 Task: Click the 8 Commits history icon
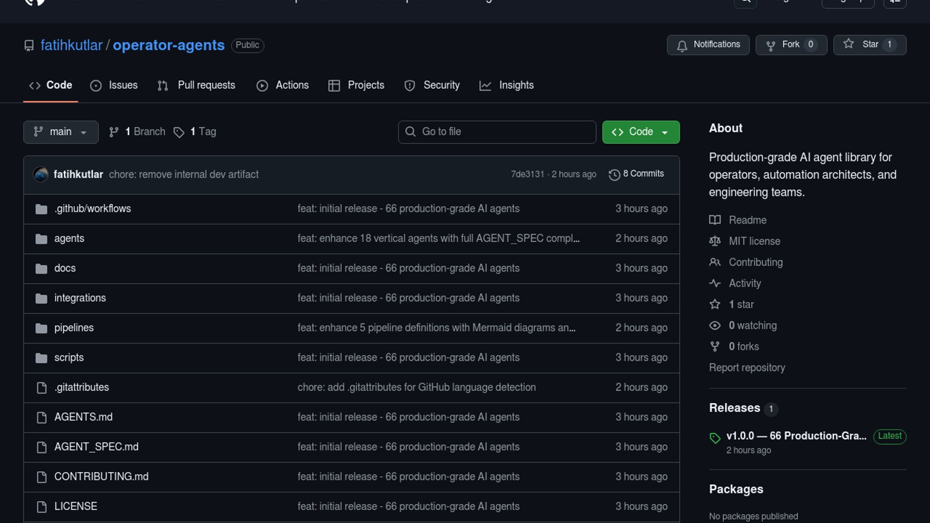pos(614,174)
